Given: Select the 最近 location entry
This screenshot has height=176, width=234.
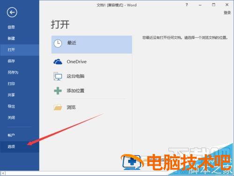Looking at the screenshot, I should [92, 44].
